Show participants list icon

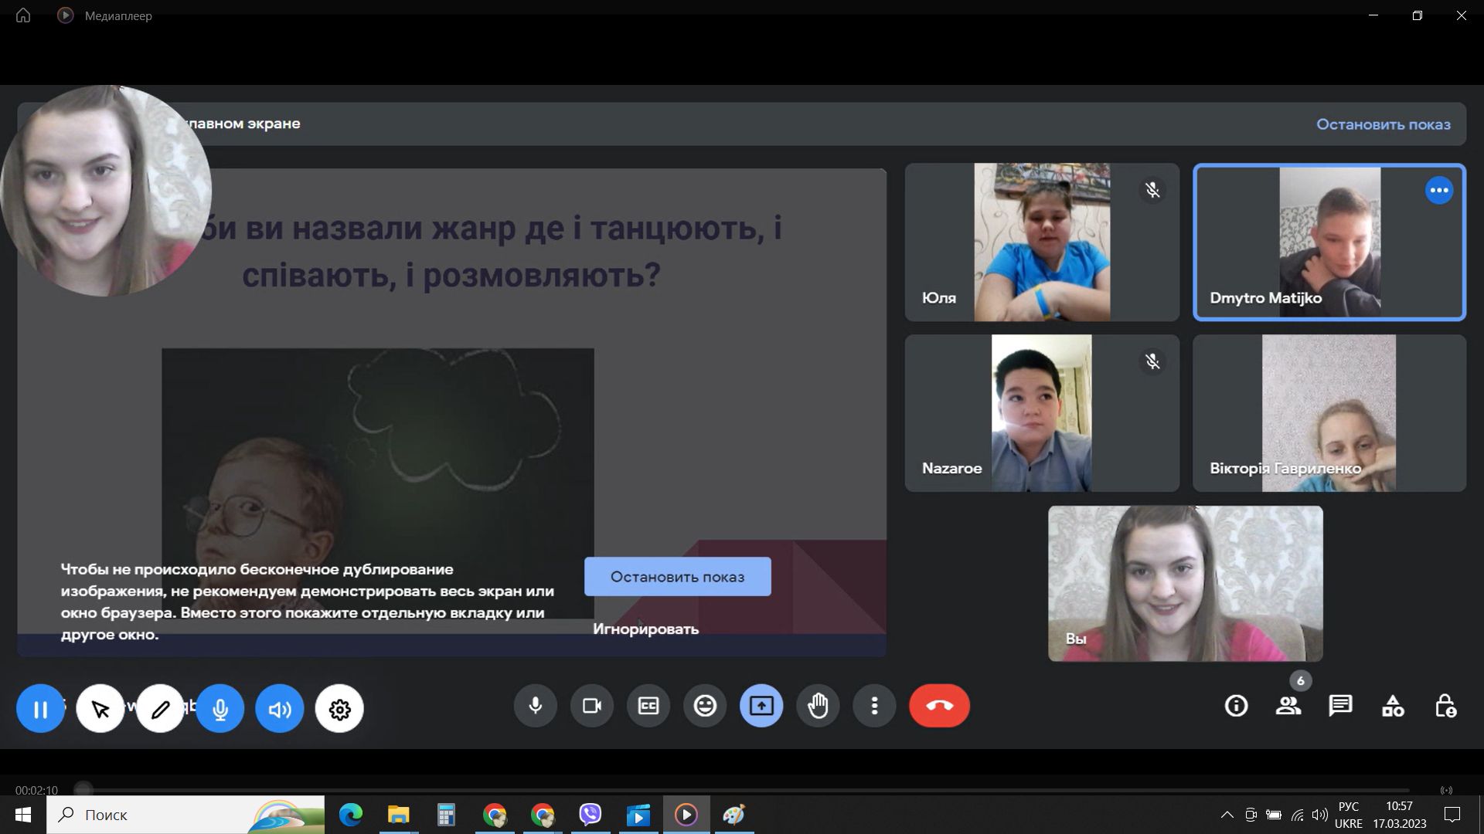click(x=1288, y=706)
